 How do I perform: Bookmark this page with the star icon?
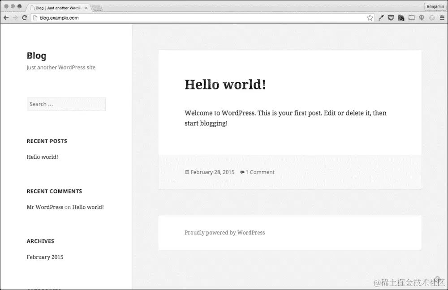(370, 18)
